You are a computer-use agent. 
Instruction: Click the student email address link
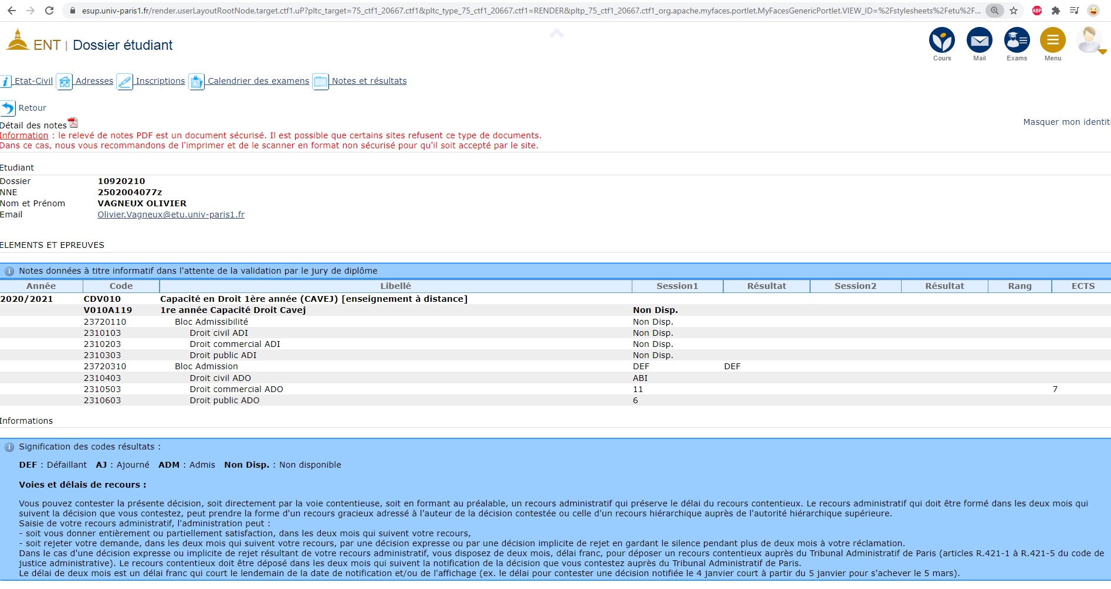click(x=171, y=215)
